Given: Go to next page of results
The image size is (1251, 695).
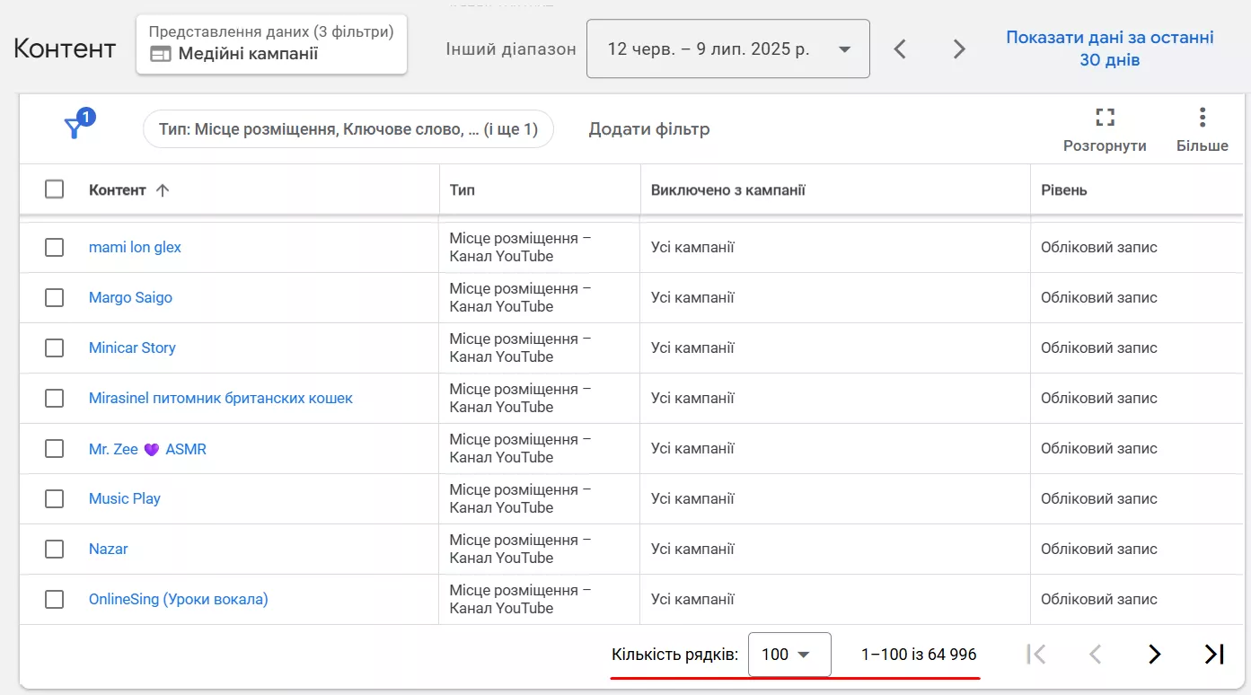Looking at the screenshot, I should [1155, 655].
